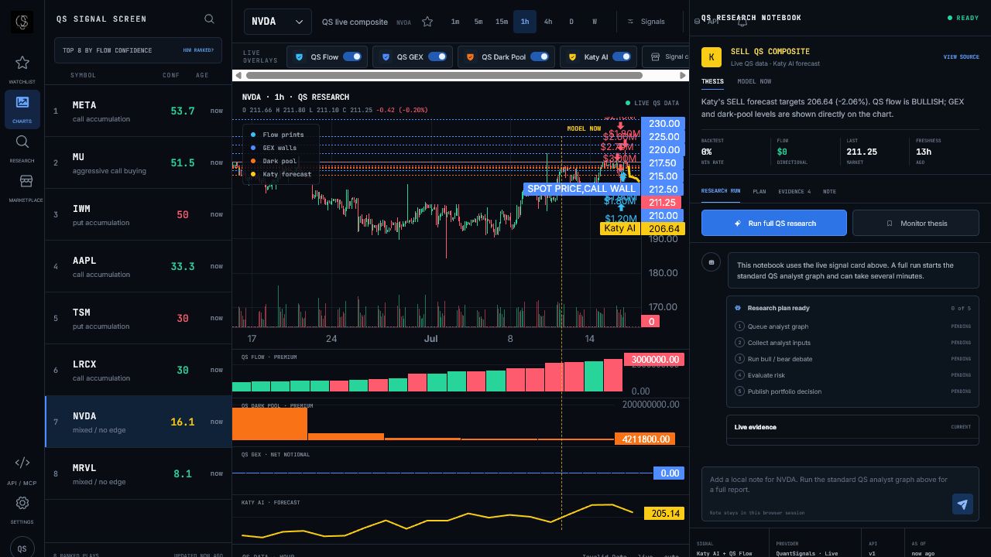Viewport: 991px width, 557px height.
Task: Open the View Source link
Action: pos(961,57)
